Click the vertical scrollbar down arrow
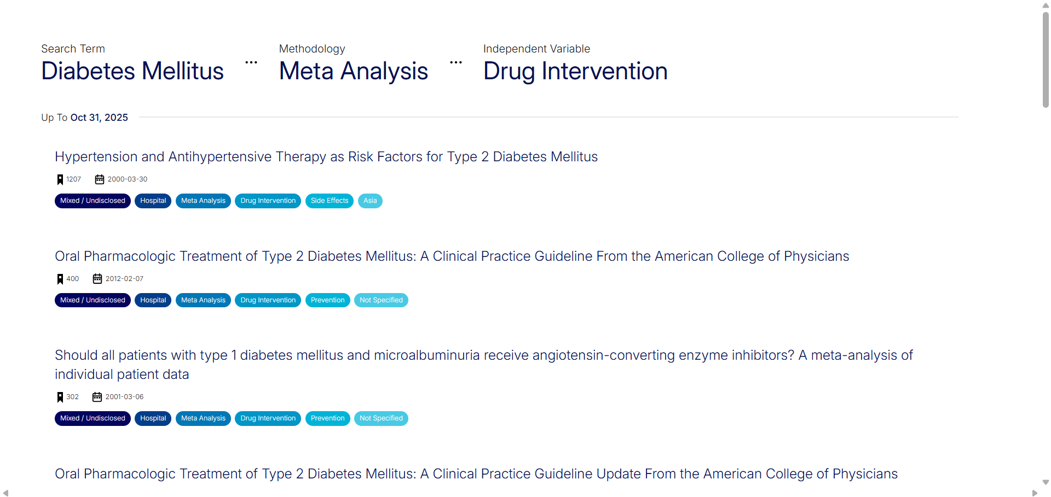Viewport: 1051px width, 497px height. click(x=1046, y=482)
